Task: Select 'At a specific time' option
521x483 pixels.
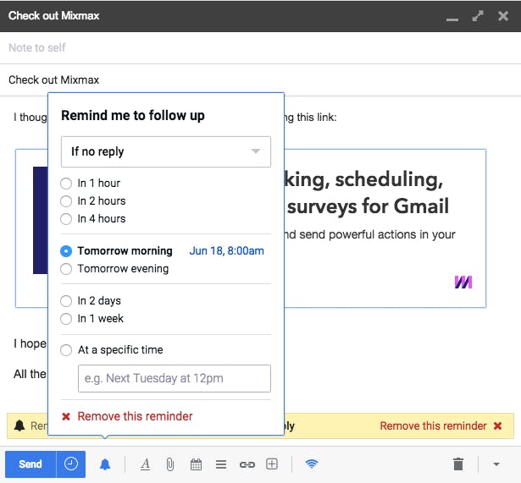Action: 111,350
